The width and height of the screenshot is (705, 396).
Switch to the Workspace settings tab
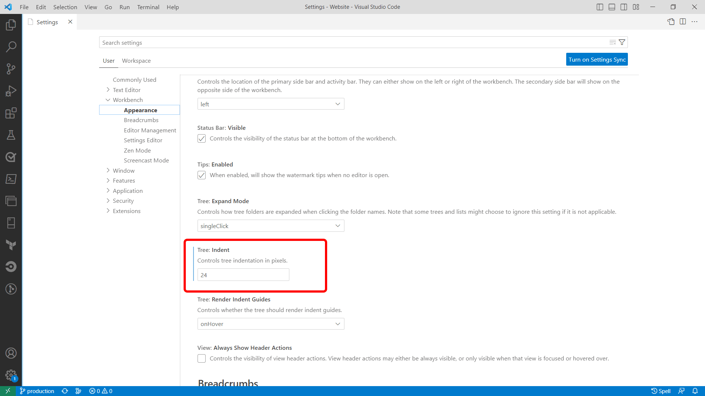point(136,60)
